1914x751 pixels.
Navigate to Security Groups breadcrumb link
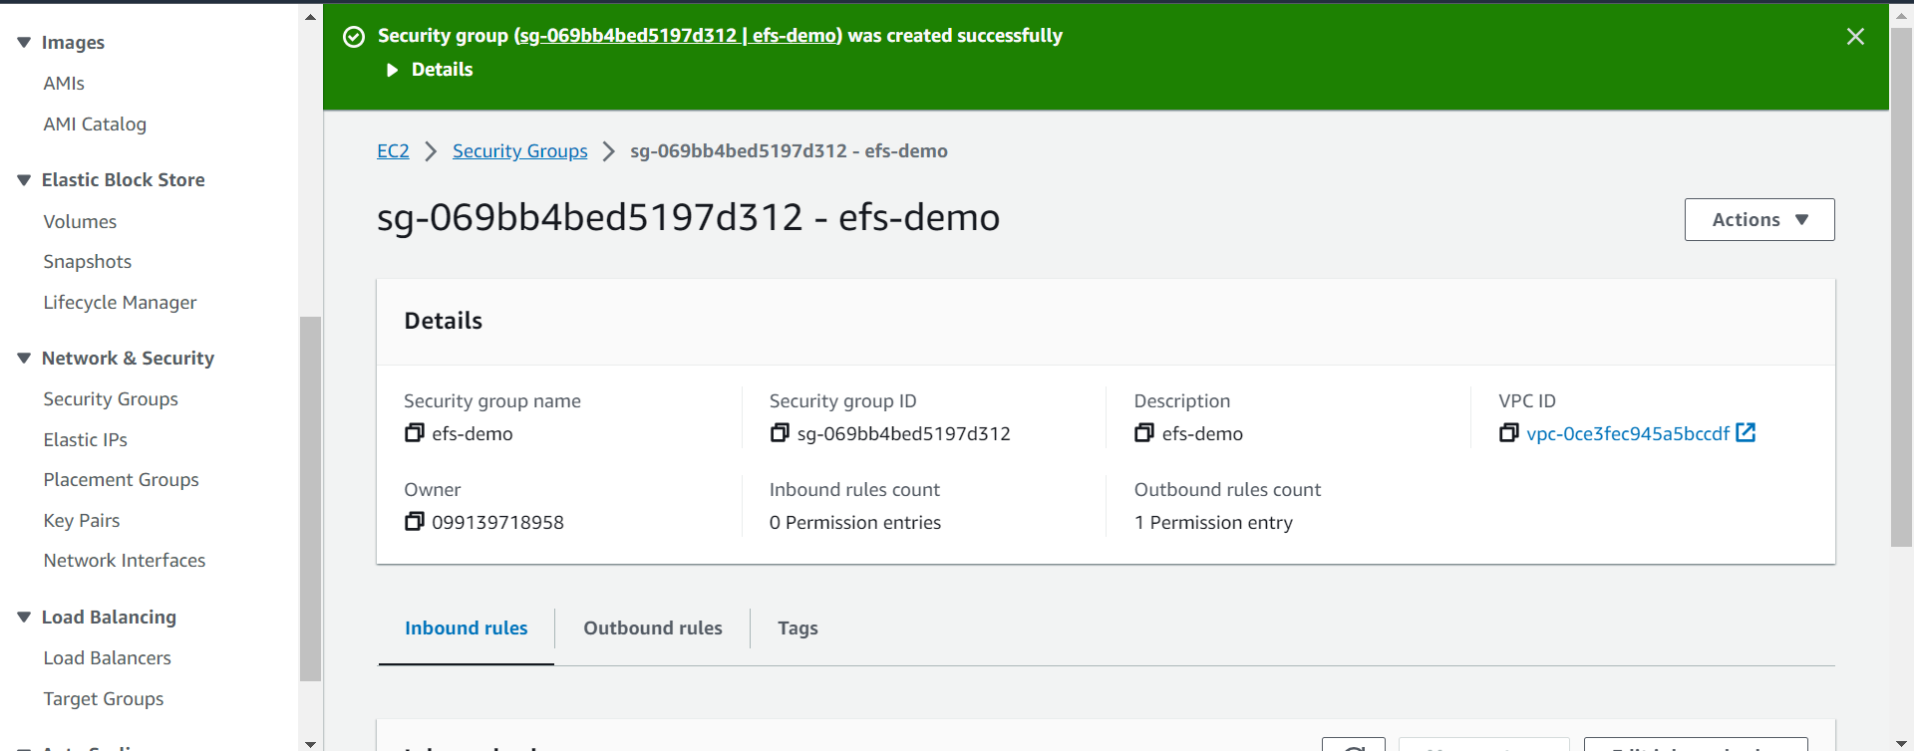point(520,151)
